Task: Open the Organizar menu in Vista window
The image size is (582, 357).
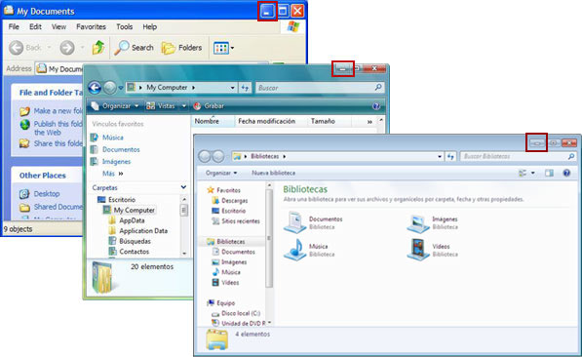Action: point(115,106)
